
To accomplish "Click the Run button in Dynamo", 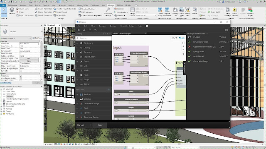I will [x=100, y=125].
